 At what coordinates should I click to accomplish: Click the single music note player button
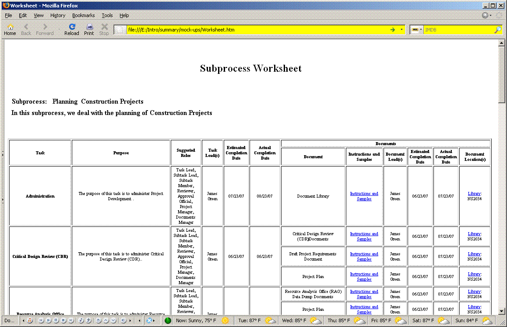coord(81,320)
